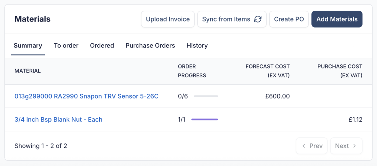The width and height of the screenshot is (377, 166).
Task: Click the Next right chevron icon
Action: [354, 146]
